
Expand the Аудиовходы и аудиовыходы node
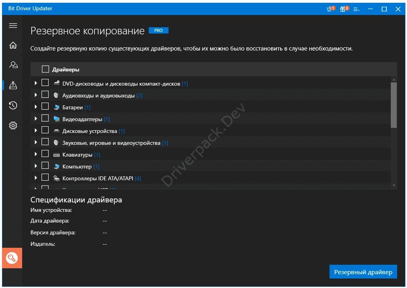click(36, 95)
